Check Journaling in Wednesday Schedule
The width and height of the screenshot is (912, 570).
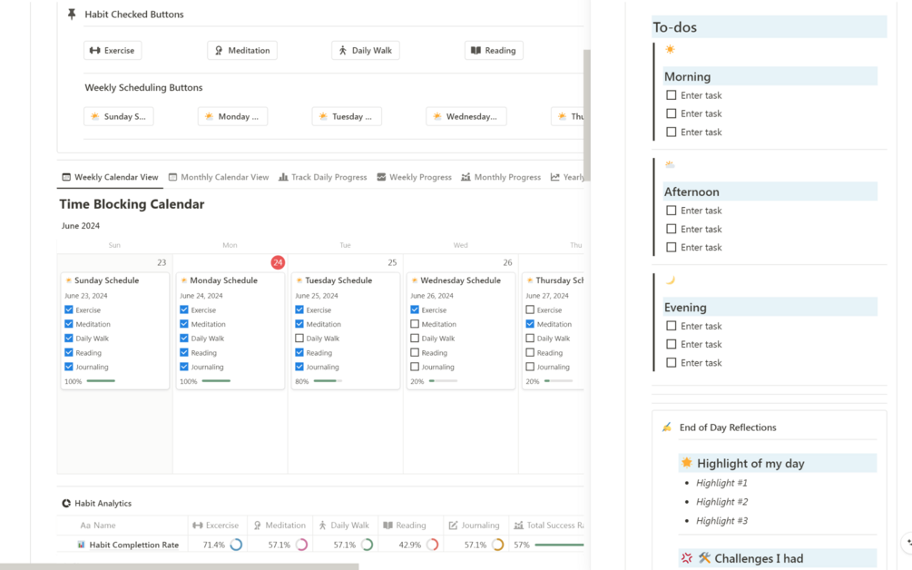click(415, 367)
